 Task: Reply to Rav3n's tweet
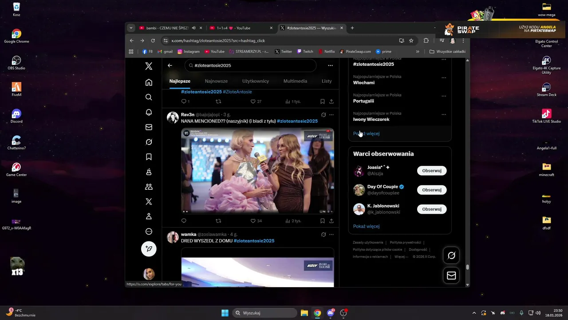pos(184,221)
